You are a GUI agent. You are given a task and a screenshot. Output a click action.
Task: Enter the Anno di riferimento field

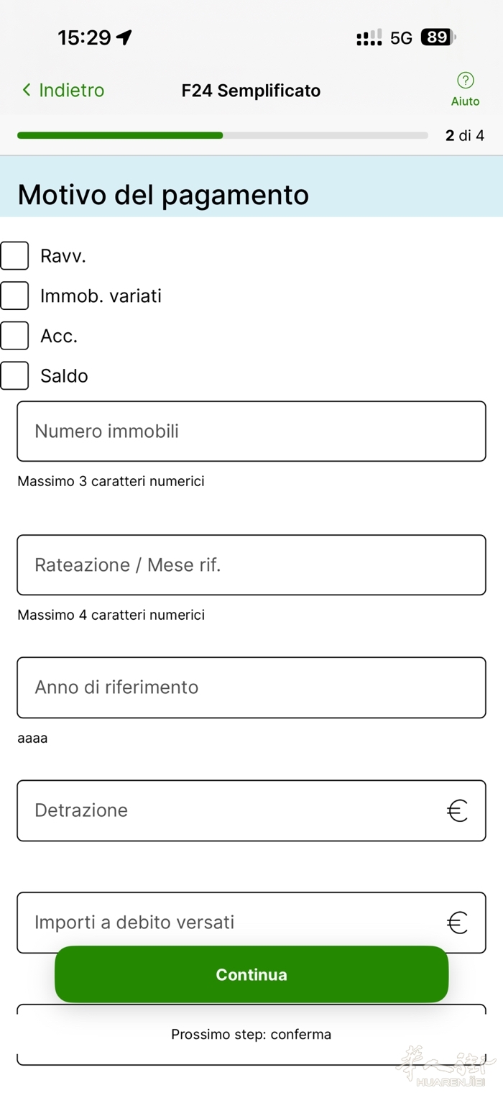[251, 687]
